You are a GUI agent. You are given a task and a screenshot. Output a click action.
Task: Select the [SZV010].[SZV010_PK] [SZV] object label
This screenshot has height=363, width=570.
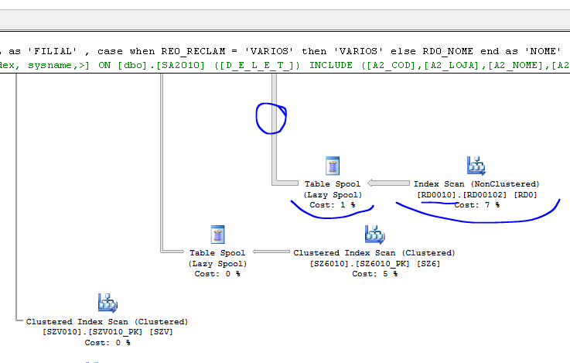click(107, 331)
